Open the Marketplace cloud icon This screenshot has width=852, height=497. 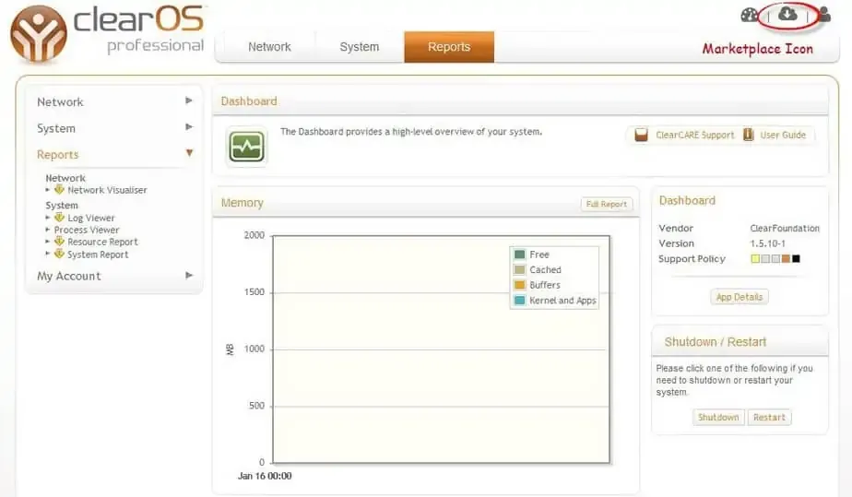pos(787,14)
